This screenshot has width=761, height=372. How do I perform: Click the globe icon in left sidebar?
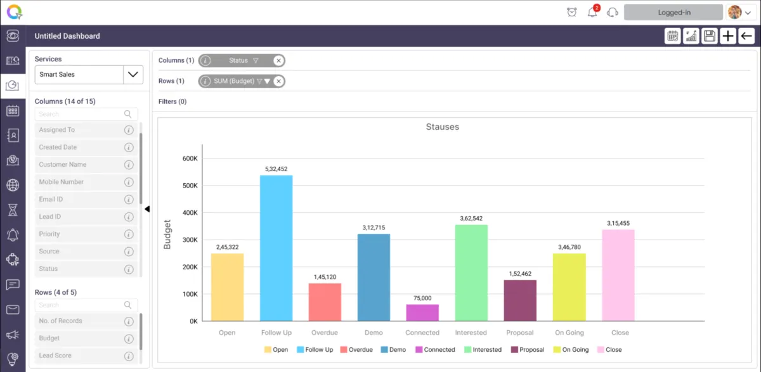[13, 186]
